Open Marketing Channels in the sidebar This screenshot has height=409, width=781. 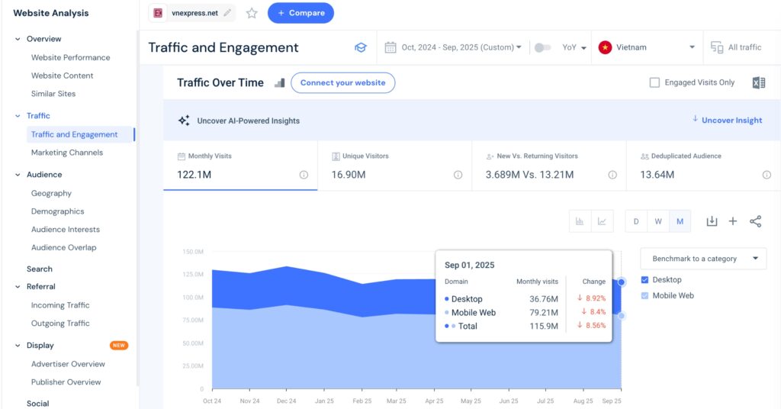(x=67, y=153)
